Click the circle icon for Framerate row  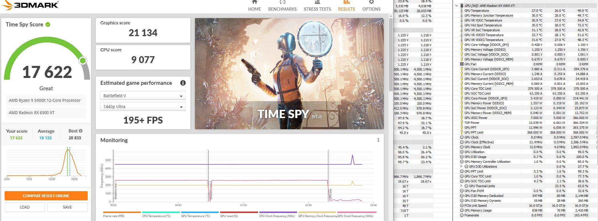pos(462,215)
